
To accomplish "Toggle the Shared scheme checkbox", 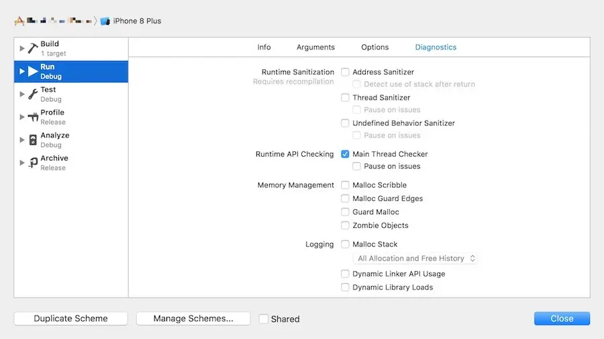I will [264, 319].
